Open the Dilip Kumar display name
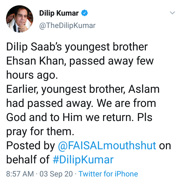Viewport: 181px width, 181px height. [x=59, y=13]
